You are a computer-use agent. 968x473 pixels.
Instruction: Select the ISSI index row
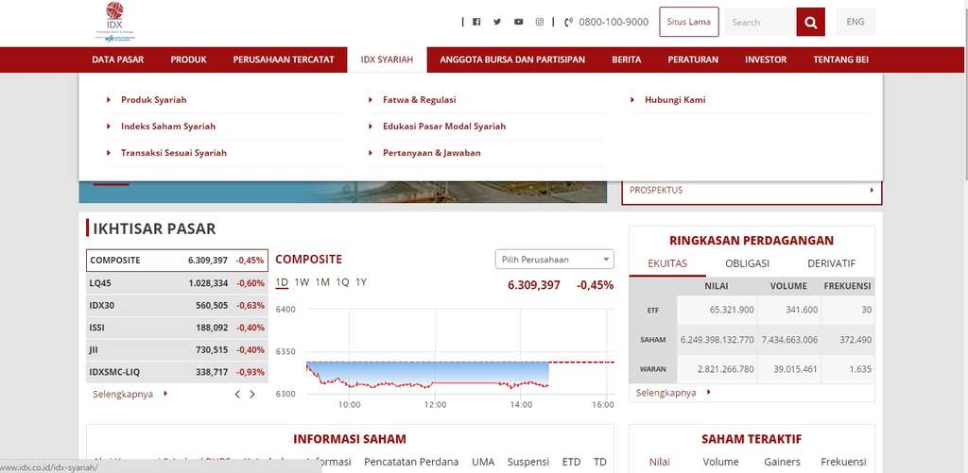point(177,328)
